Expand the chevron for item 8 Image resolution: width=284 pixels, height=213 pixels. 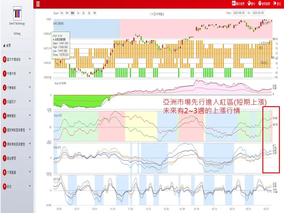click(30, 172)
